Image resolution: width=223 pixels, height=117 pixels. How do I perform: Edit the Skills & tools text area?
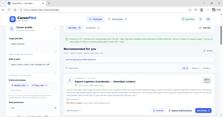click(x=33, y=67)
